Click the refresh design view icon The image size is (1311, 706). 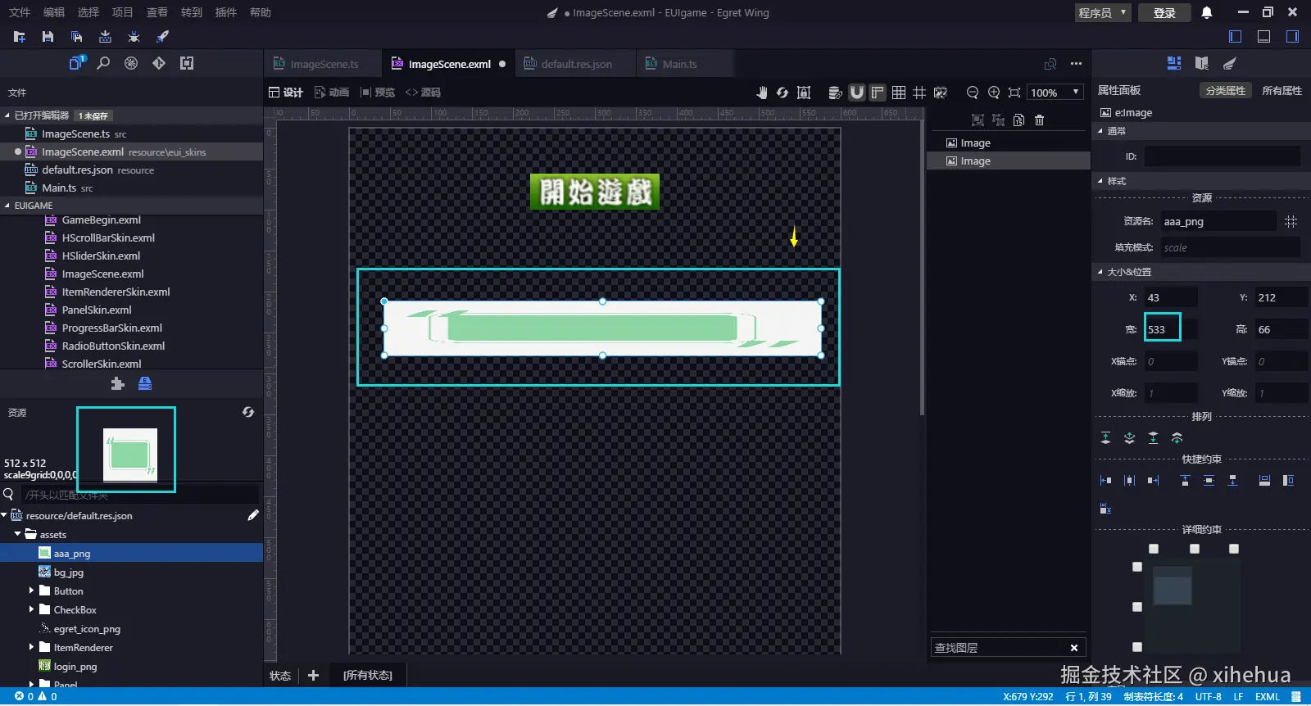pos(783,93)
